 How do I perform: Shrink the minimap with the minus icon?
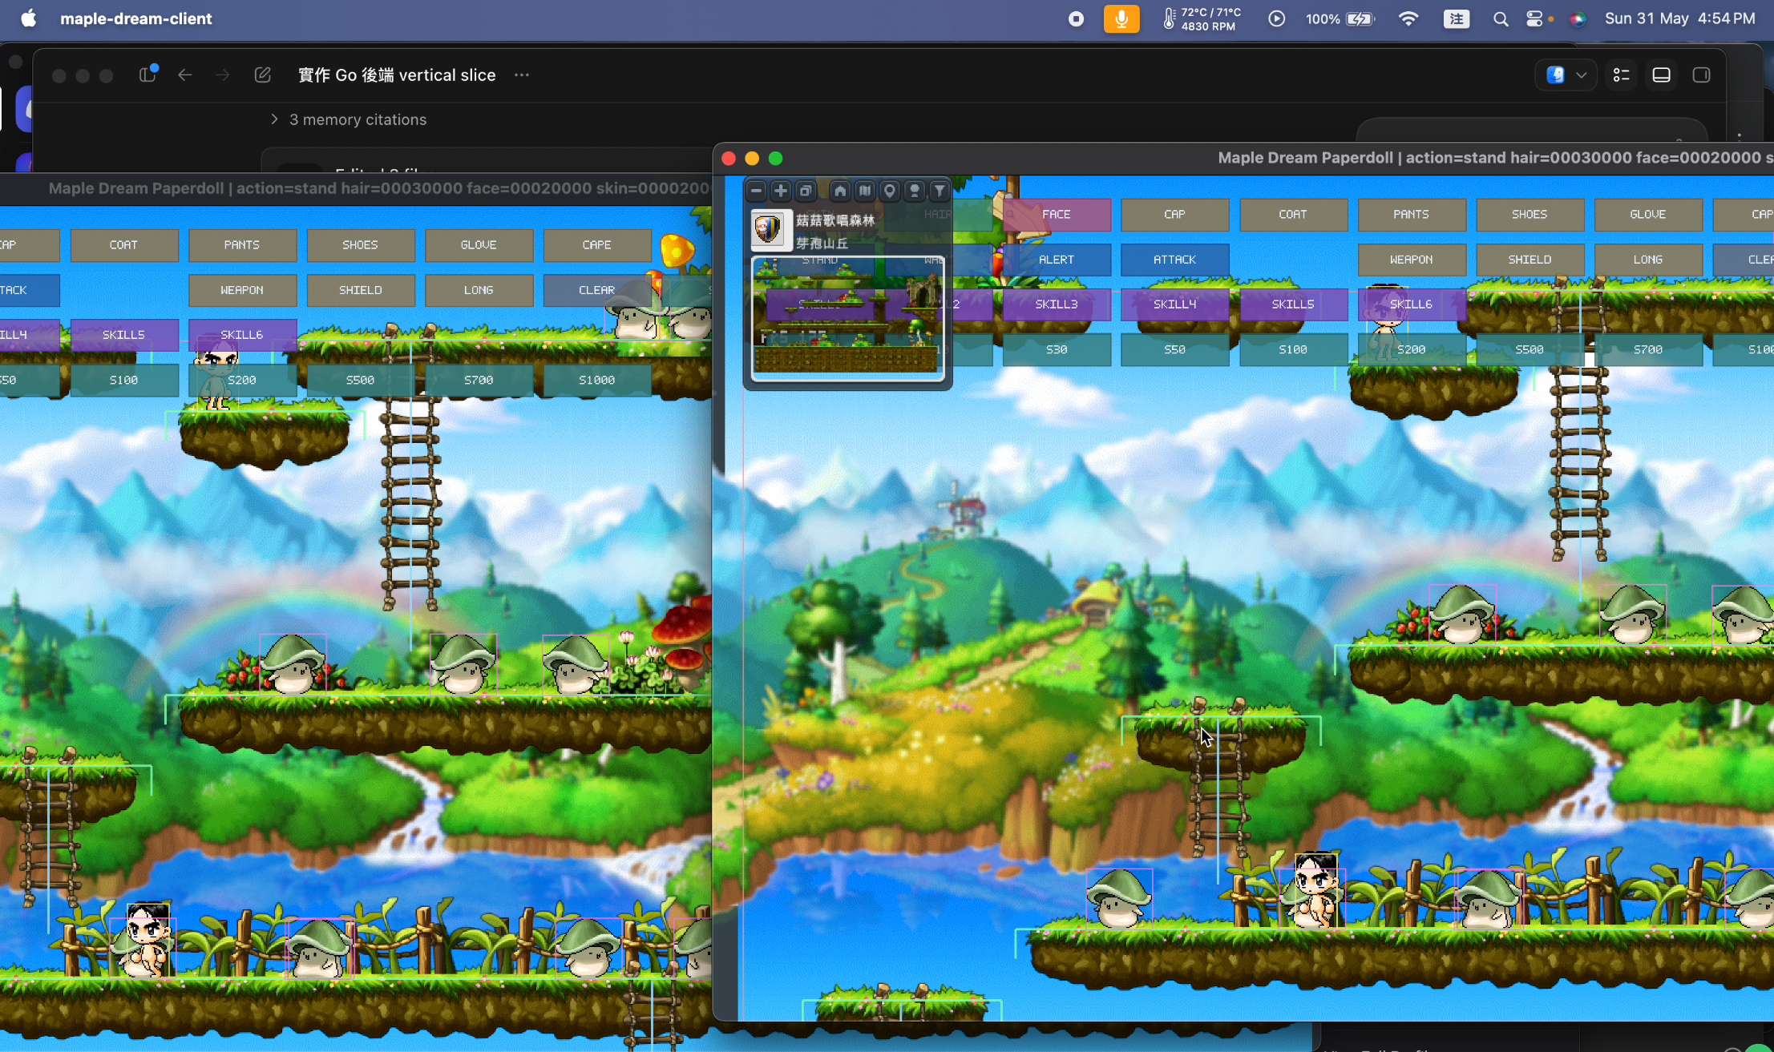point(756,191)
